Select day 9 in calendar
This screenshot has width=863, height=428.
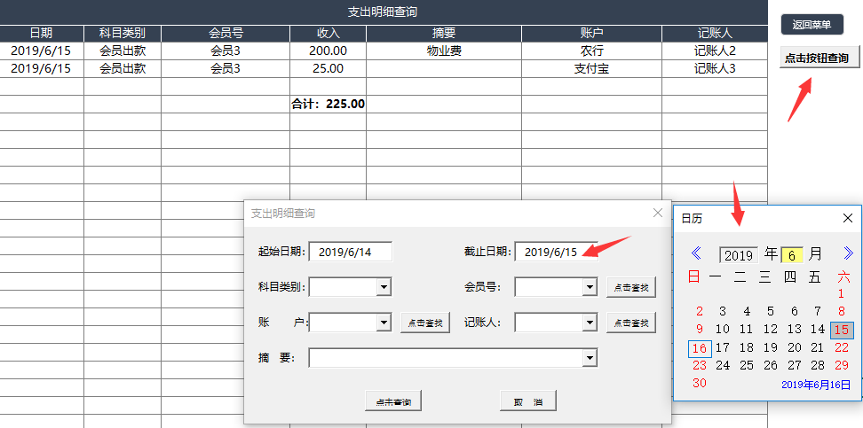(x=700, y=329)
